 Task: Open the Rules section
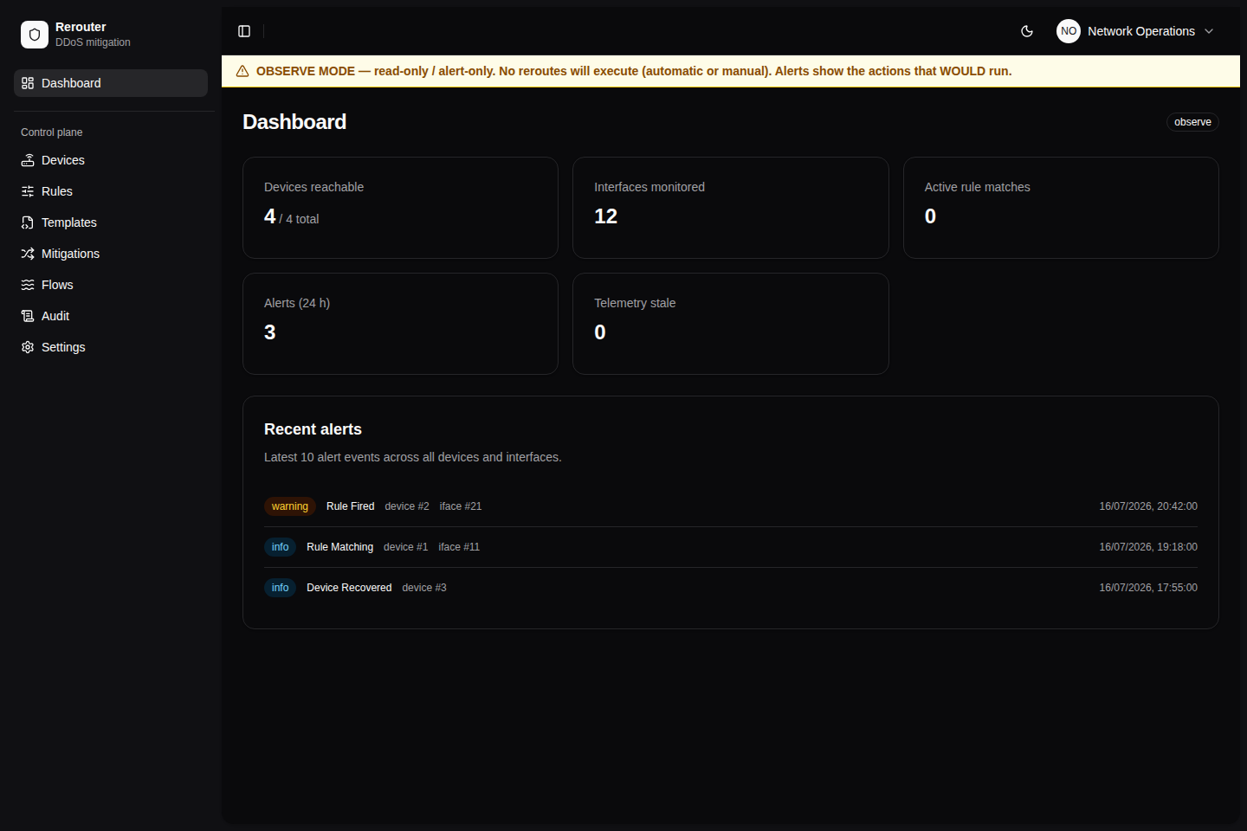coord(111,191)
